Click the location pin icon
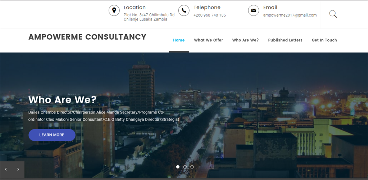Image resolution: width=368 pixels, height=180 pixels. [x=114, y=10]
